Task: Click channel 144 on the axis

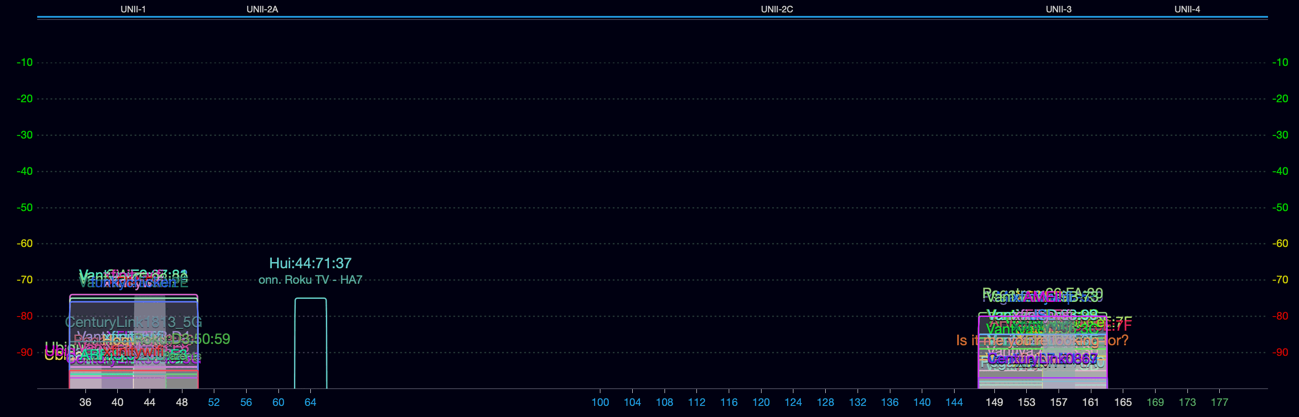Action: tap(954, 402)
